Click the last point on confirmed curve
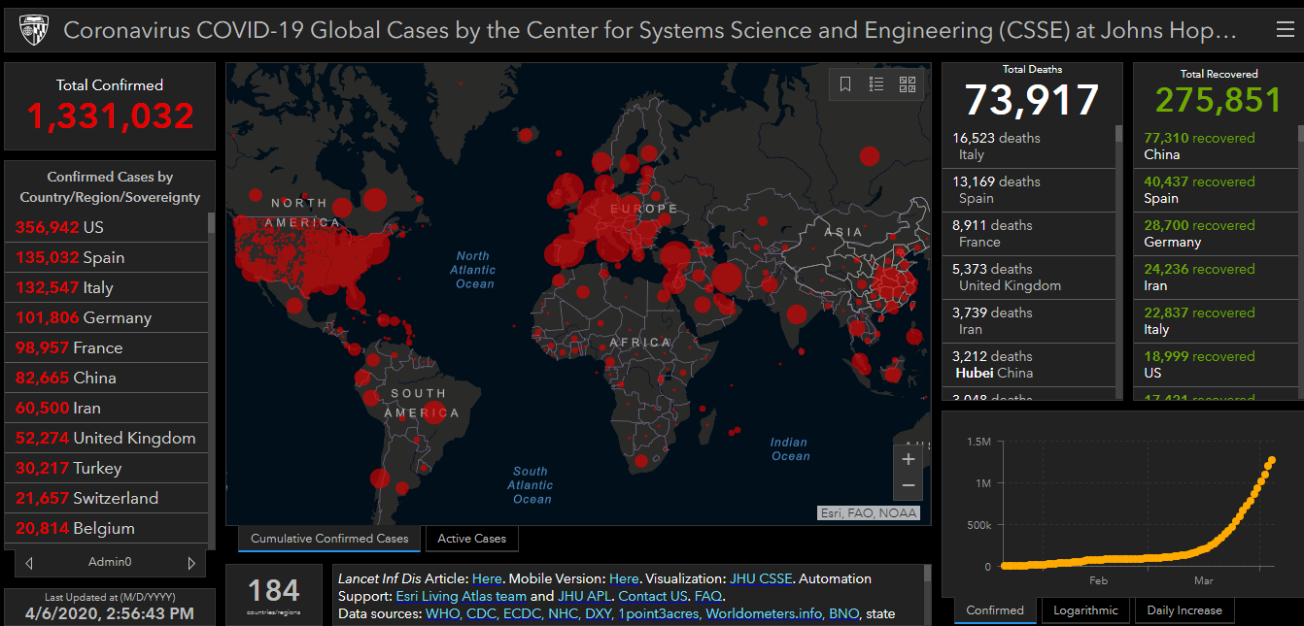The height and width of the screenshot is (626, 1304). pyautogui.click(x=1271, y=460)
